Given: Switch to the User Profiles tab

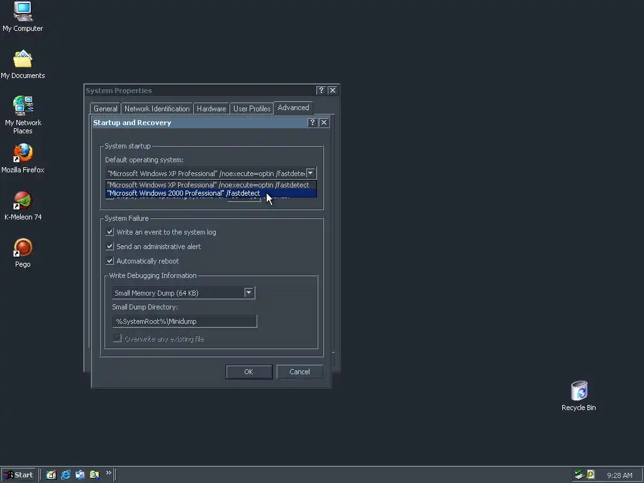Looking at the screenshot, I should [252, 109].
